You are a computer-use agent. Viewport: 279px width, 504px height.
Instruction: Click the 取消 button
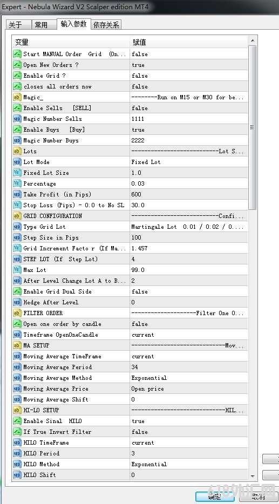pyautogui.click(x=258, y=496)
